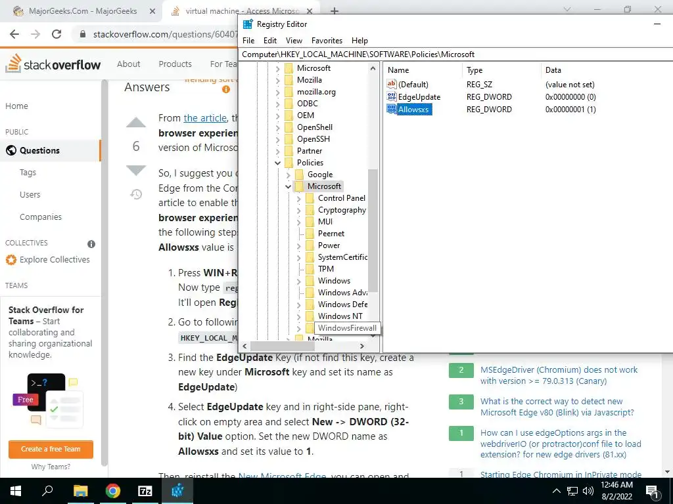Viewport: 673px width, 504px height.
Task: Click the Stack Overflow logo
Action: tap(53, 64)
